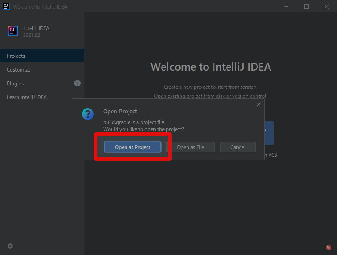Viewport: 337px width, 255px height.
Task: Open the Customize section
Action: [42, 70]
